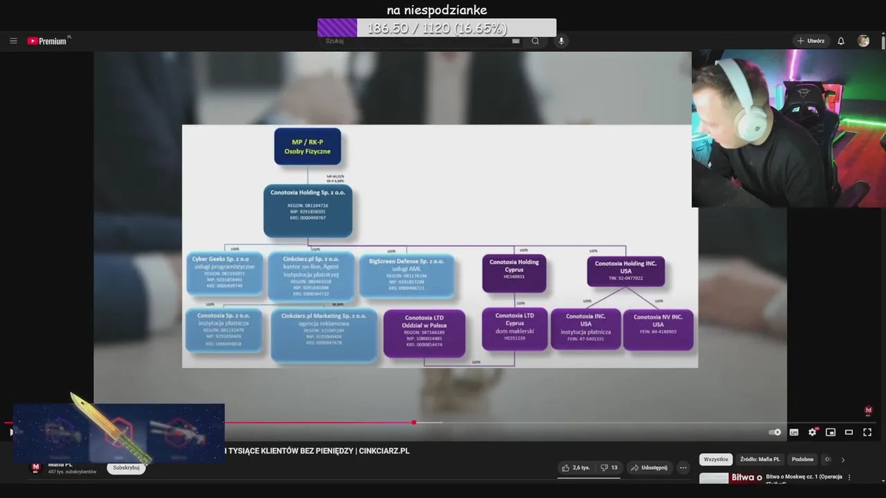886x498 pixels.
Task: Open the on-screen keyboard icon in search
Action: 516,41
